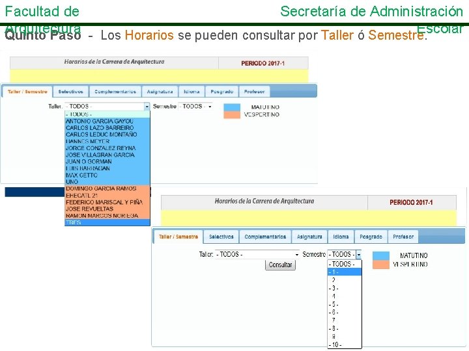Go to Idioma tab in lower panel
The width and height of the screenshot is (469, 351).
pos(341,237)
